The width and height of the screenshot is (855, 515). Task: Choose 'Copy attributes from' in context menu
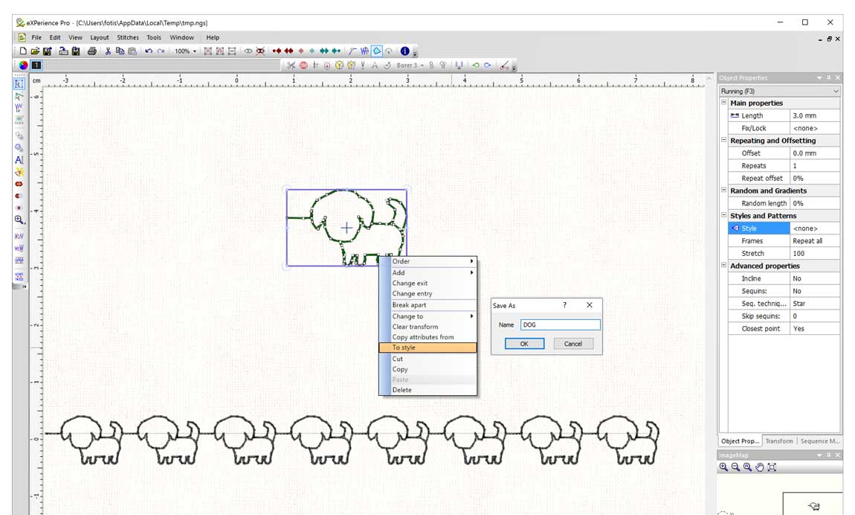[427, 337]
